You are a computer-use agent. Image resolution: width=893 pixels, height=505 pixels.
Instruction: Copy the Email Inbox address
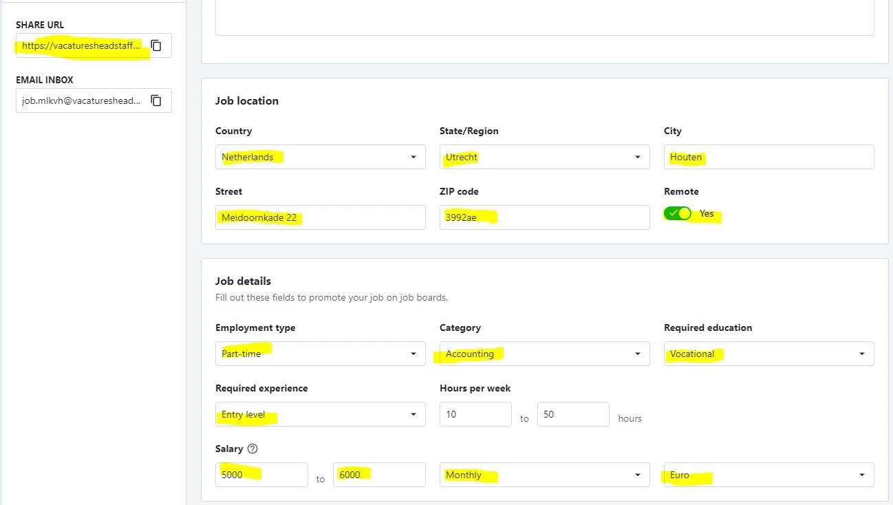pyautogui.click(x=156, y=100)
